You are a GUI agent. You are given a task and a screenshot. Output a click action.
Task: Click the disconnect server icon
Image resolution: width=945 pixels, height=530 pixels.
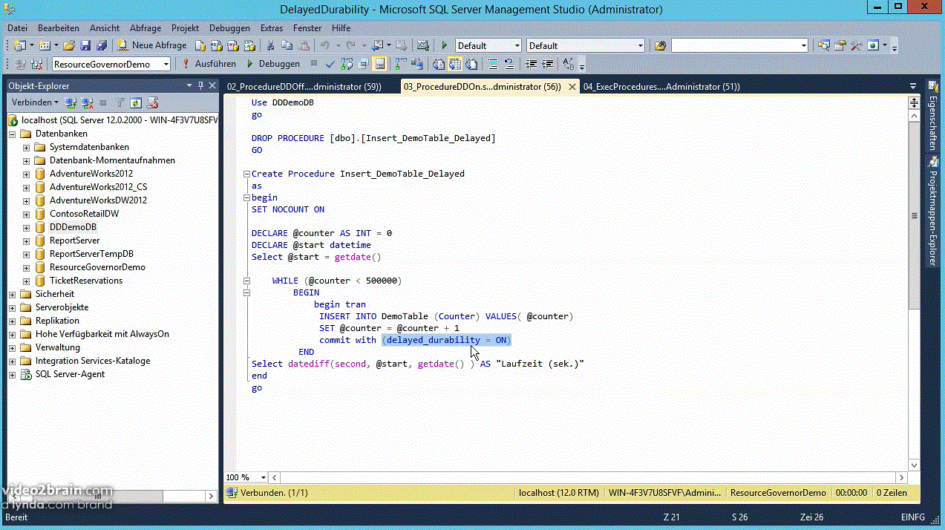pos(87,102)
